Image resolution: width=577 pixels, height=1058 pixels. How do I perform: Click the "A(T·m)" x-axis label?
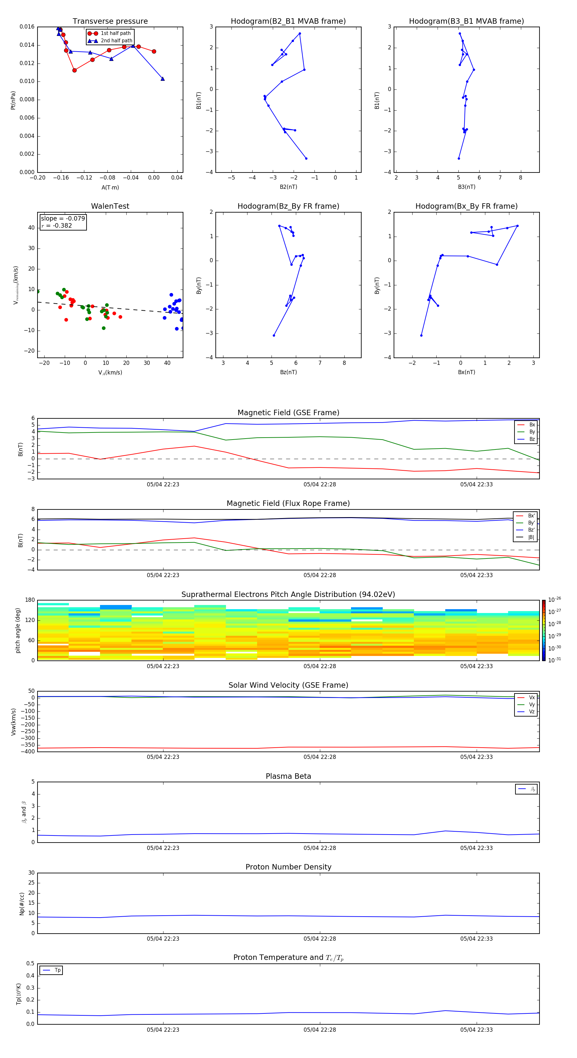(x=110, y=187)
